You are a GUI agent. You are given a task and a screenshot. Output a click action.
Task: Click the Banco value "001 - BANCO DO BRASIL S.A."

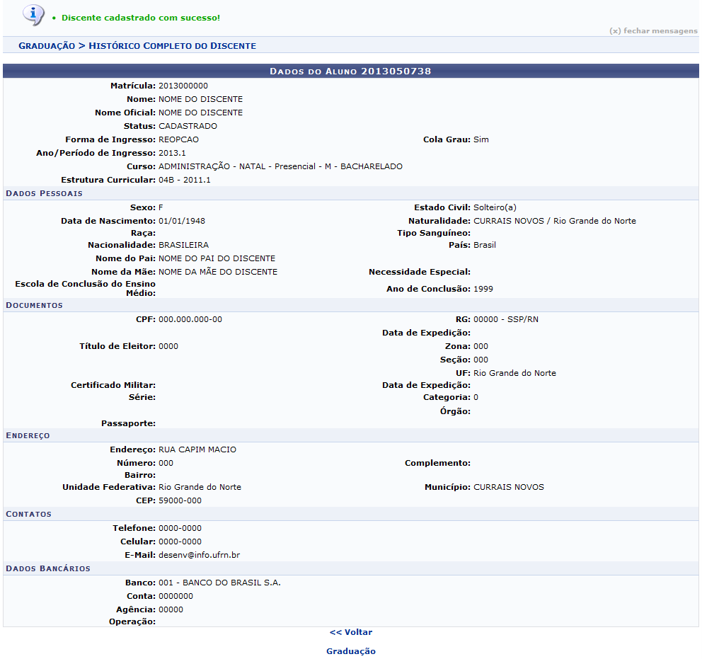[219, 583]
